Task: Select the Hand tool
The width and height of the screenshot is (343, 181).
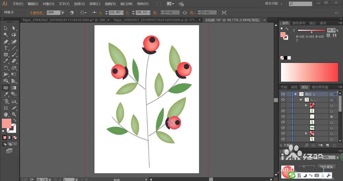Action: click(x=6, y=114)
